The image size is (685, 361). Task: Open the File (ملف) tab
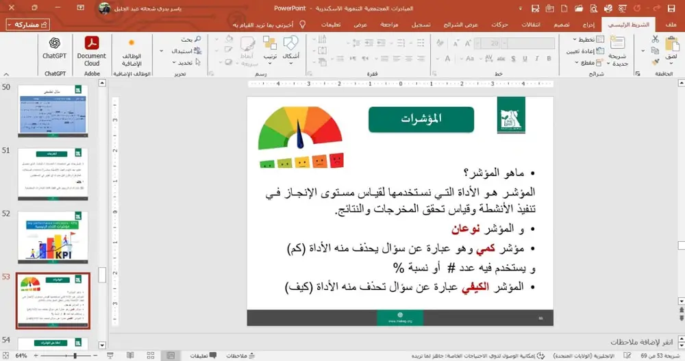[x=671, y=25]
